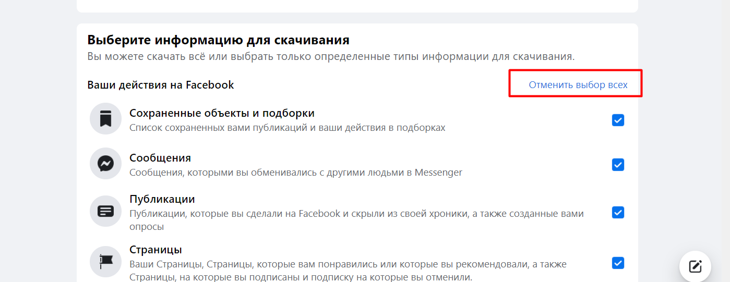This screenshot has width=730, height=282.
Task: Select the Страницы row title
Action: [155, 250]
